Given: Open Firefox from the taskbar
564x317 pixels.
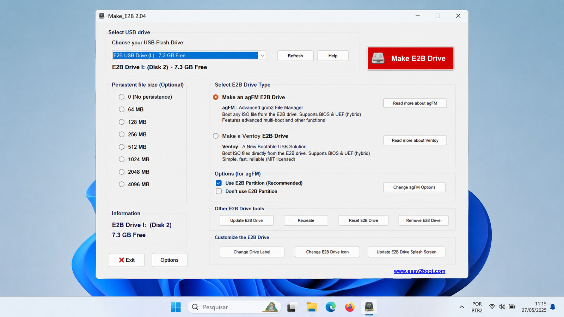Looking at the screenshot, I should click(350, 307).
